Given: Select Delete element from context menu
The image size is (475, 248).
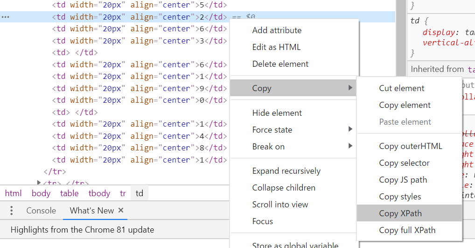Looking at the screenshot, I should [280, 64].
